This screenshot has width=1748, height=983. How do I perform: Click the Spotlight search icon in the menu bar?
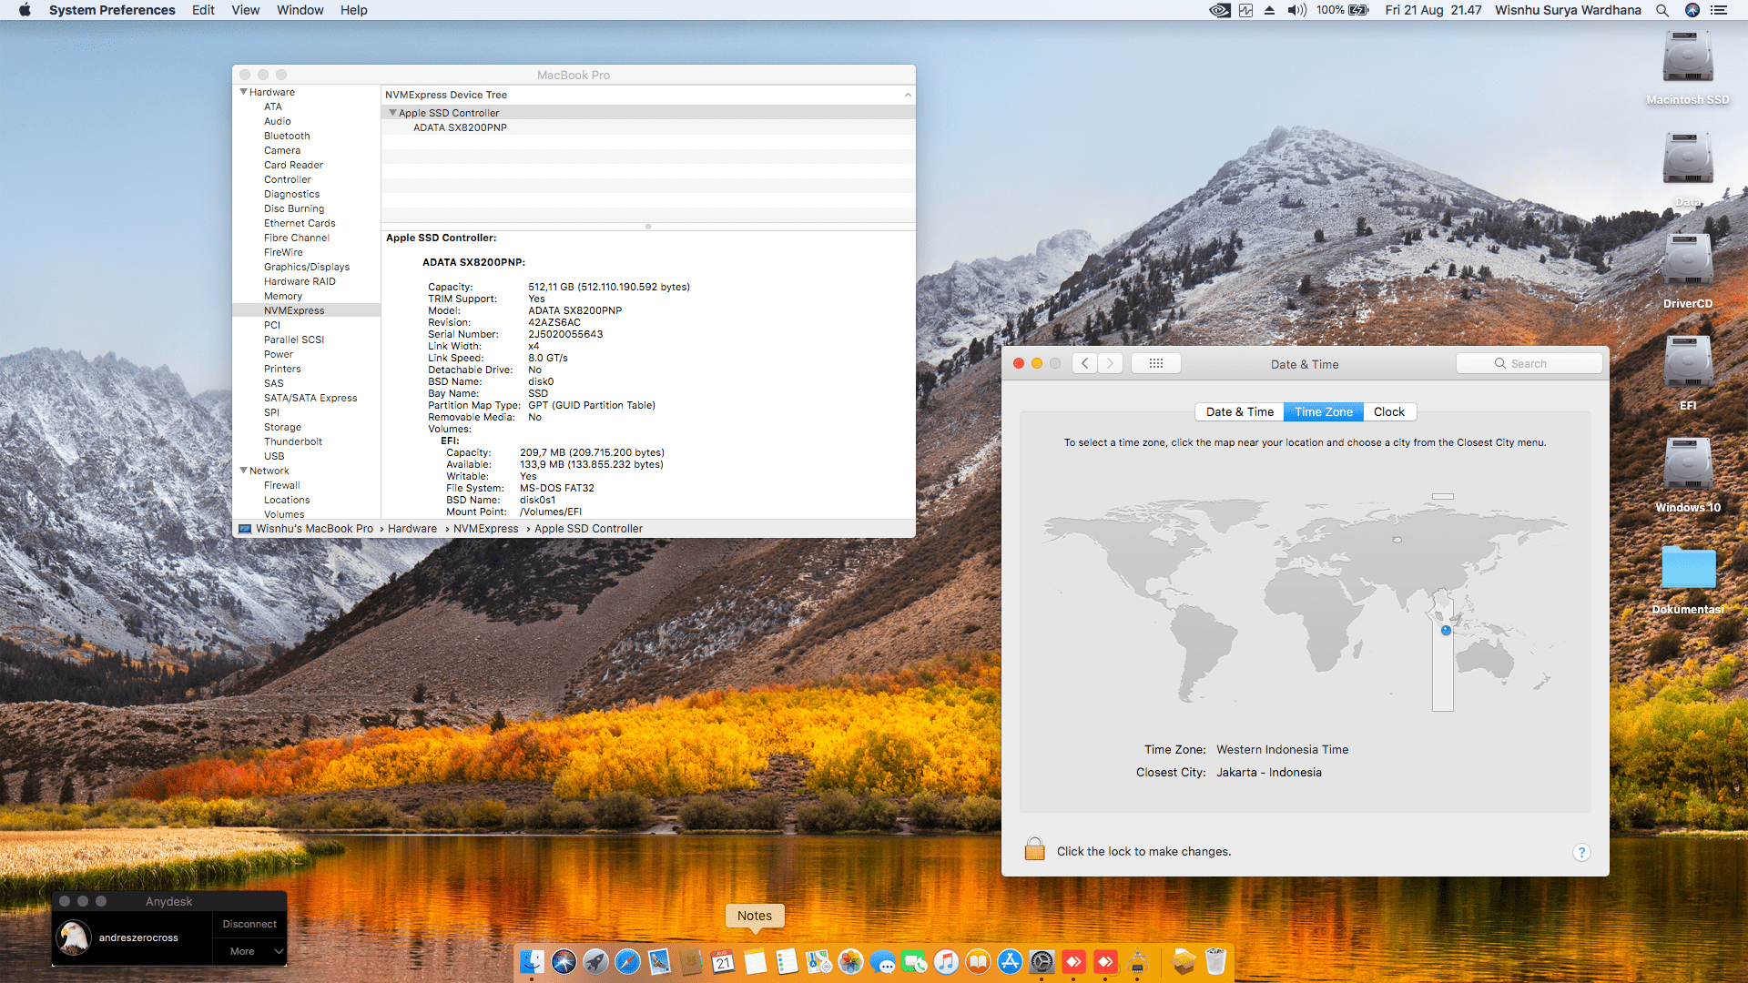(1662, 10)
